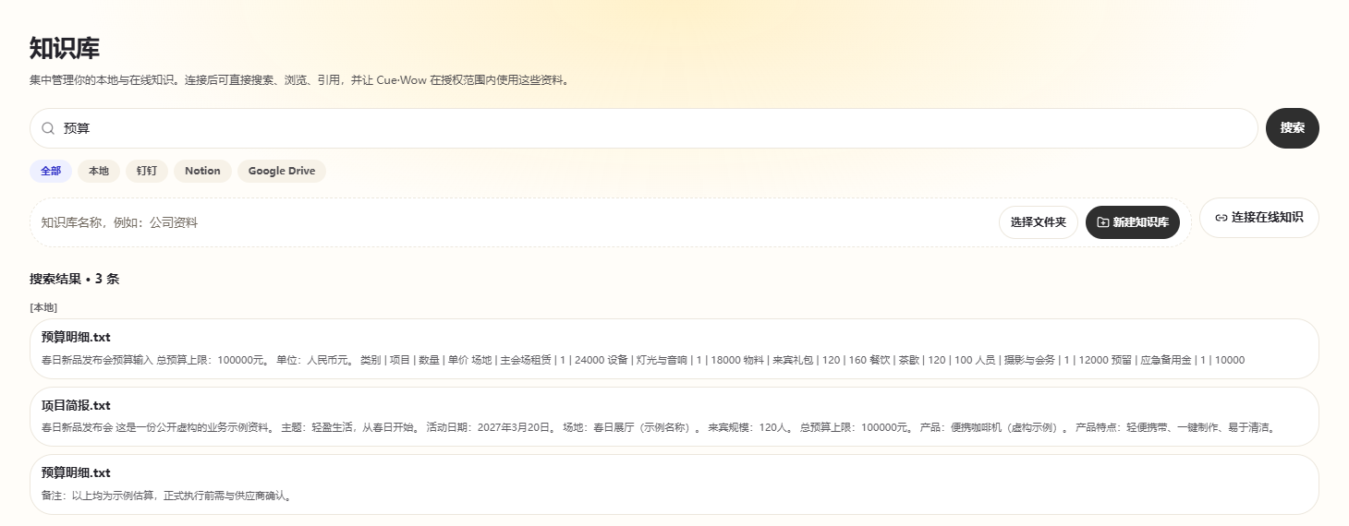Select the 本地 filter tab

(x=99, y=171)
